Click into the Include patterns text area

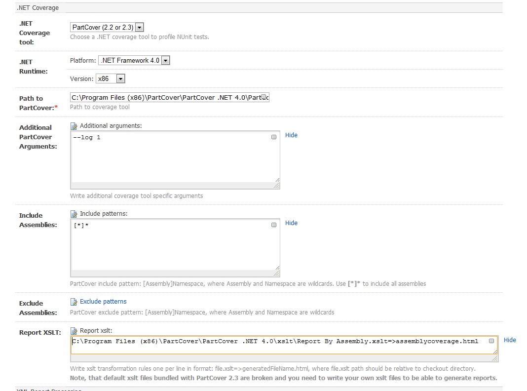pos(175,245)
